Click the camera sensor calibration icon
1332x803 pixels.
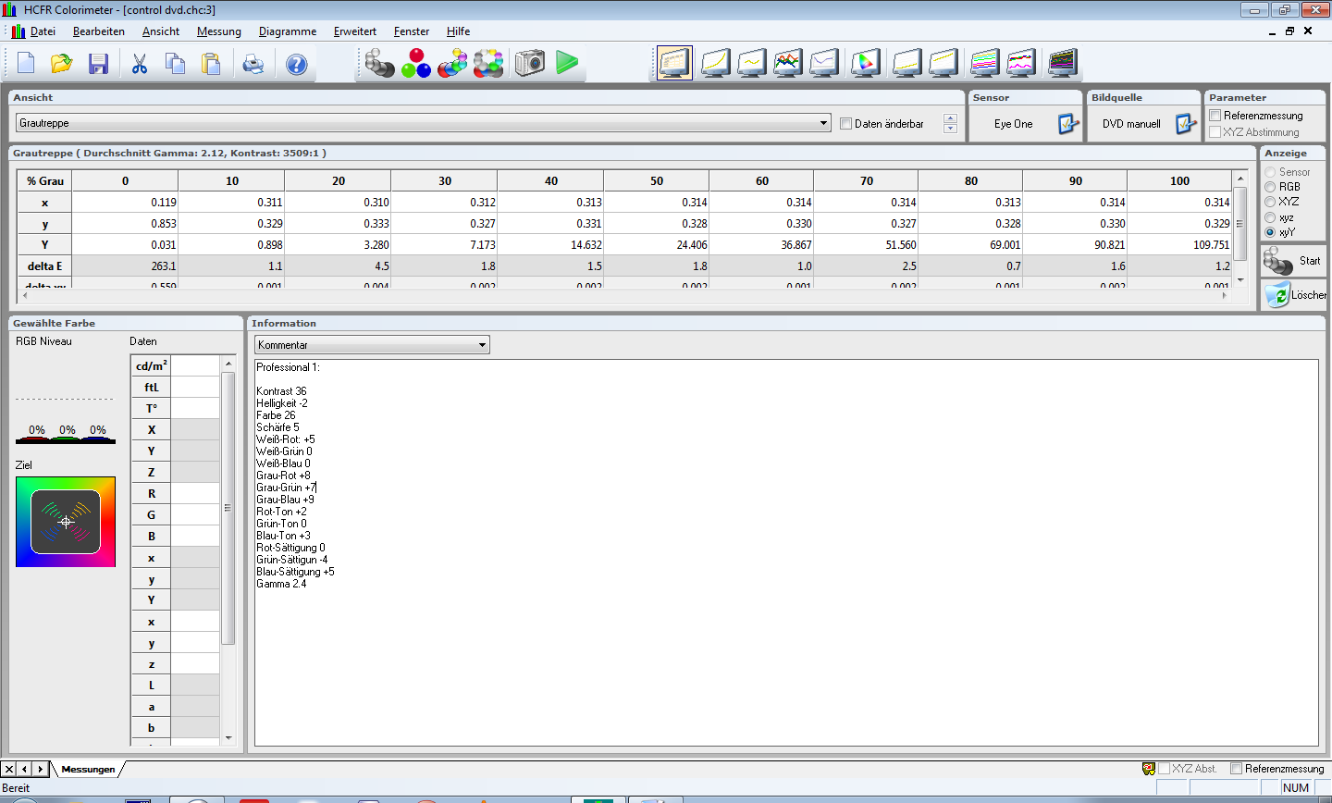pos(530,63)
